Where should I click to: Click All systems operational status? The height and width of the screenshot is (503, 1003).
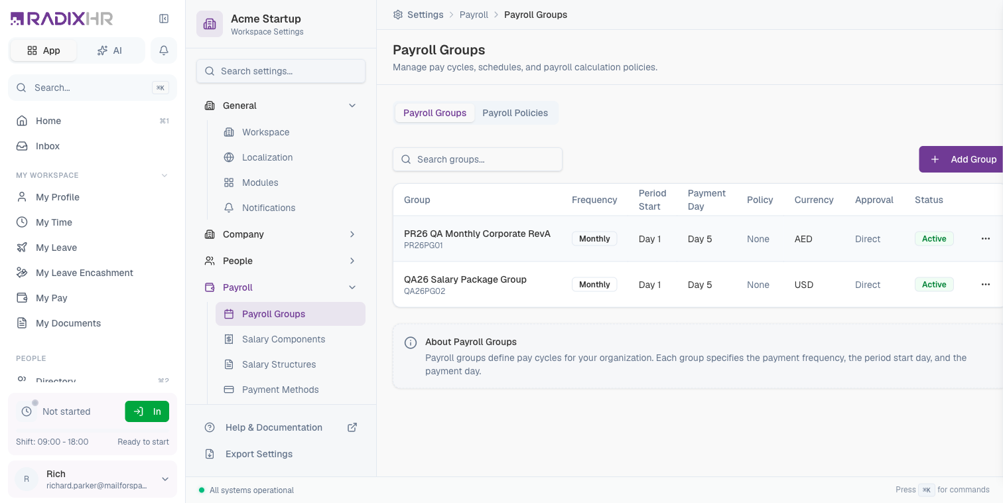(x=251, y=490)
